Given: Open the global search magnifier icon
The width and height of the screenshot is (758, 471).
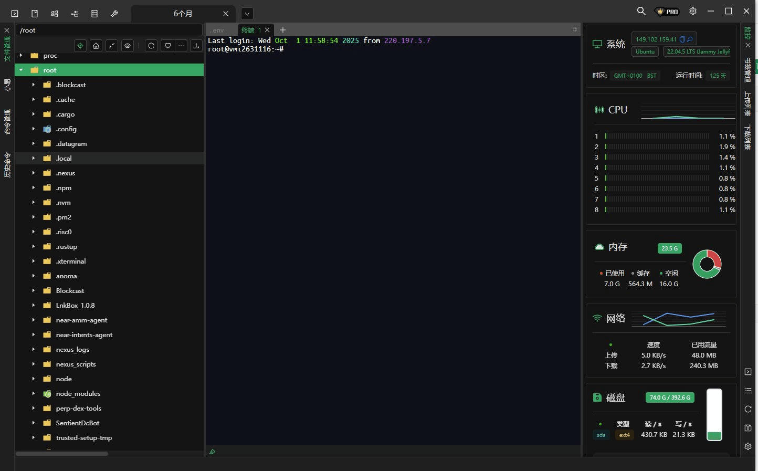Looking at the screenshot, I should click(641, 11).
